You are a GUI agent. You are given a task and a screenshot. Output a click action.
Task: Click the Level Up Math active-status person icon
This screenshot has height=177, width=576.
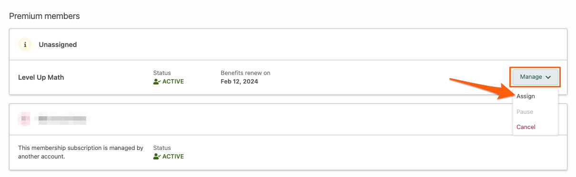click(x=157, y=82)
